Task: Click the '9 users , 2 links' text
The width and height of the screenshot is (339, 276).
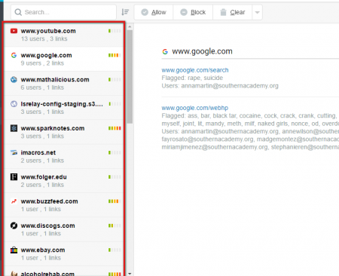Action: (x=42, y=63)
